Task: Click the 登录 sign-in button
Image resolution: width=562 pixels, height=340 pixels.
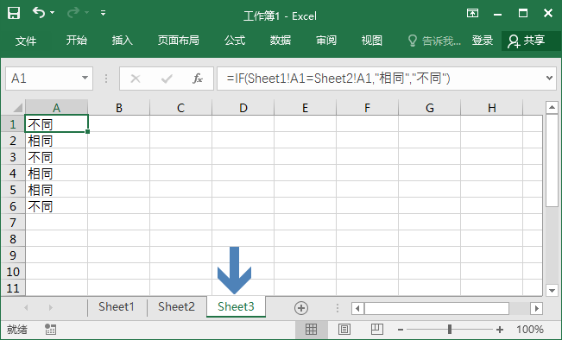Action: pyautogui.click(x=482, y=41)
